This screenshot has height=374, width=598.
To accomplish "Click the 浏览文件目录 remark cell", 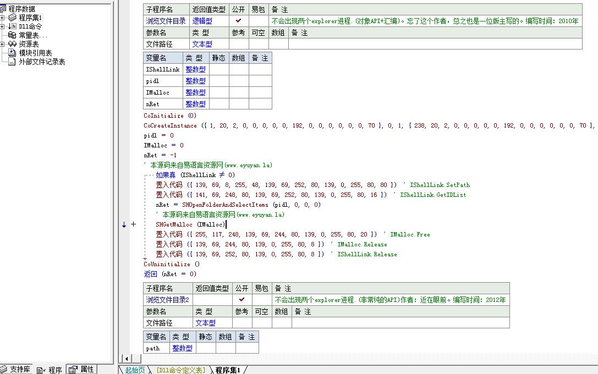I will pyautogui.click(x=426, y=21).
